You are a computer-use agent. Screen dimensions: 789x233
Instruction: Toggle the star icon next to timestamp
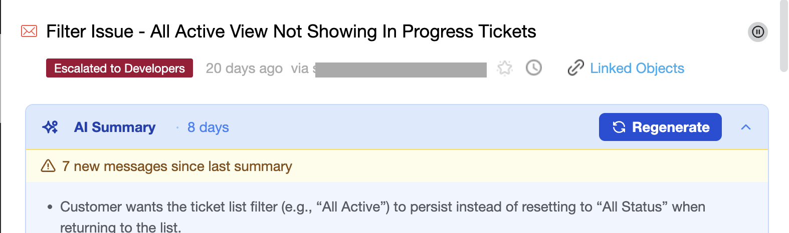coord(505,68)
